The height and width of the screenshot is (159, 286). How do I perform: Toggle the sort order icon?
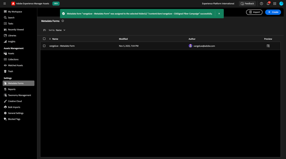click(45, 30)
